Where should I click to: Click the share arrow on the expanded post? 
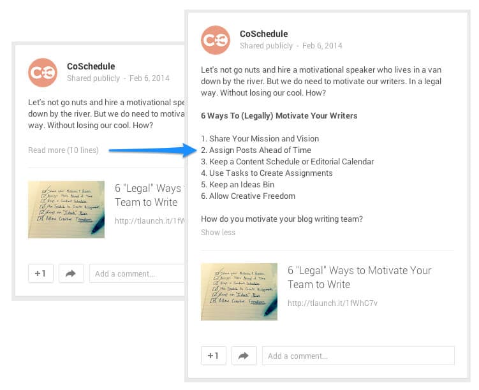pos(244,356)
